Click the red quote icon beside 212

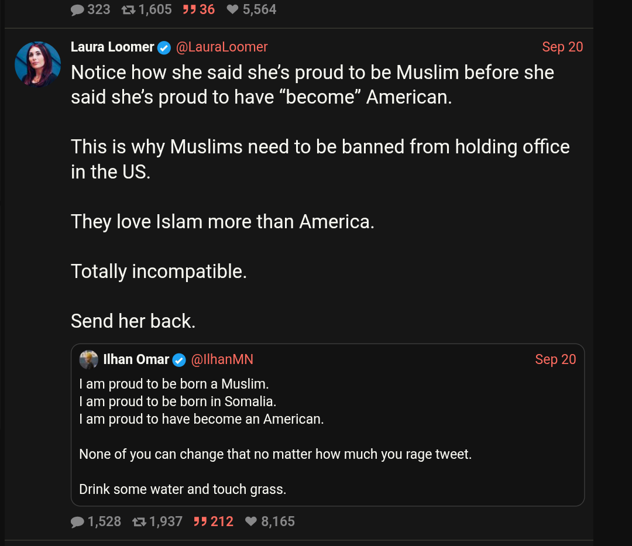click(x=200, y=521)
